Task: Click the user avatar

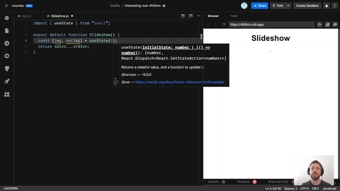Action: click(x=244, y=6)
